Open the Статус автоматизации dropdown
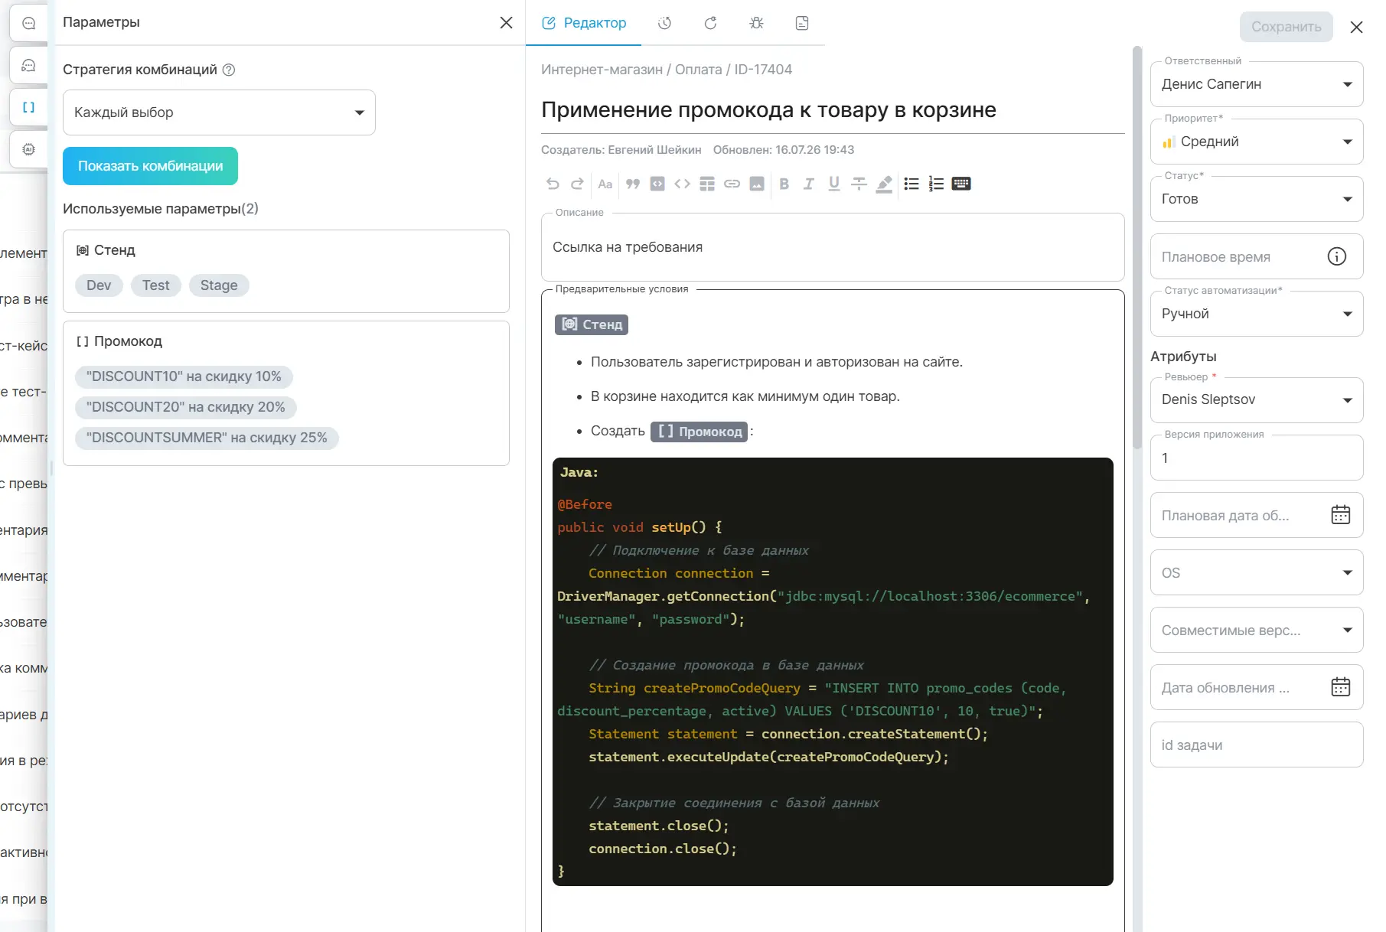 (x=1257, y=314)
